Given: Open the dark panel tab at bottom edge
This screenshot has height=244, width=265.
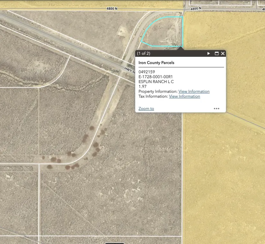Looking at the screenshot, I should coord(114,243).
